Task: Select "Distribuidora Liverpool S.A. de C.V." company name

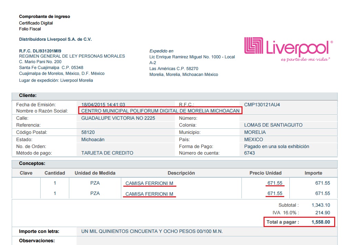Action: coord(55,39)
